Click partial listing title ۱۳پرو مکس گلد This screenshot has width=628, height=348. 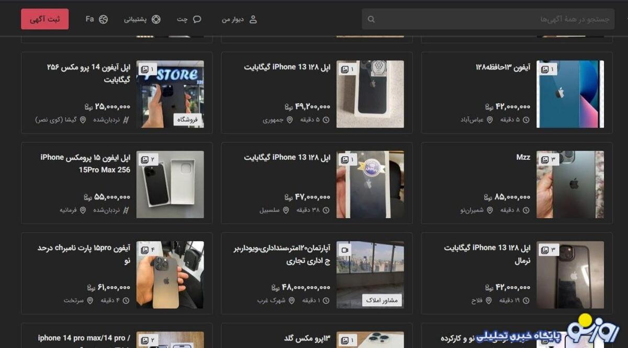[x=307, y=339]
